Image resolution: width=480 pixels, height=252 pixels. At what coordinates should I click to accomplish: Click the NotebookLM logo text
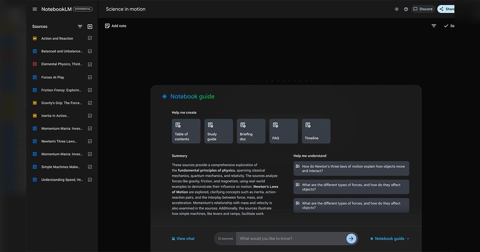[56, 9]
